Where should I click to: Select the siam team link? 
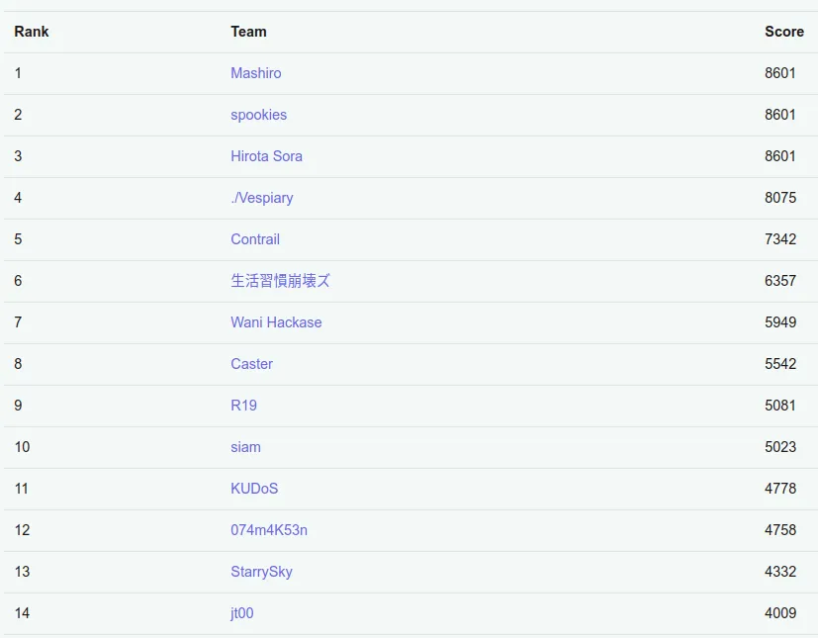(x=245, y=447)
